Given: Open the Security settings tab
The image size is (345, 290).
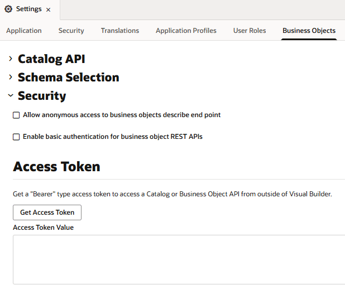Looking at the screenshot, I should tap(71, 31).
